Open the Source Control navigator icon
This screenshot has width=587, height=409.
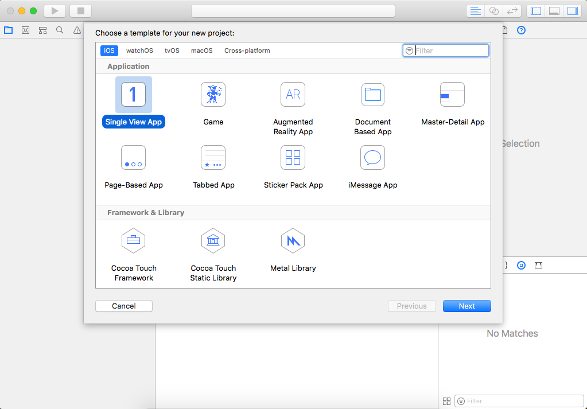pyautogui.click(x=25, y=30)
